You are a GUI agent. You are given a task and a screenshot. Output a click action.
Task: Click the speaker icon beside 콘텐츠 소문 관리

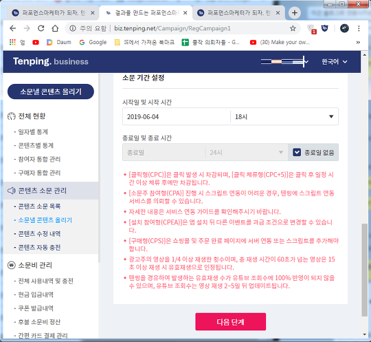(12, 191)
